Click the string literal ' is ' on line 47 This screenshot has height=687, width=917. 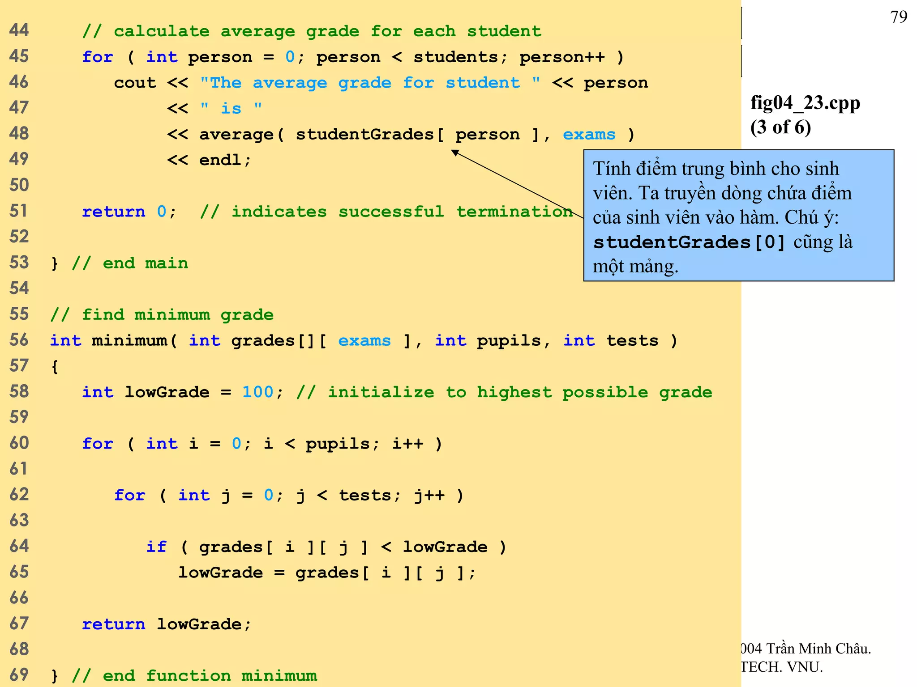(x=231, y=108)
